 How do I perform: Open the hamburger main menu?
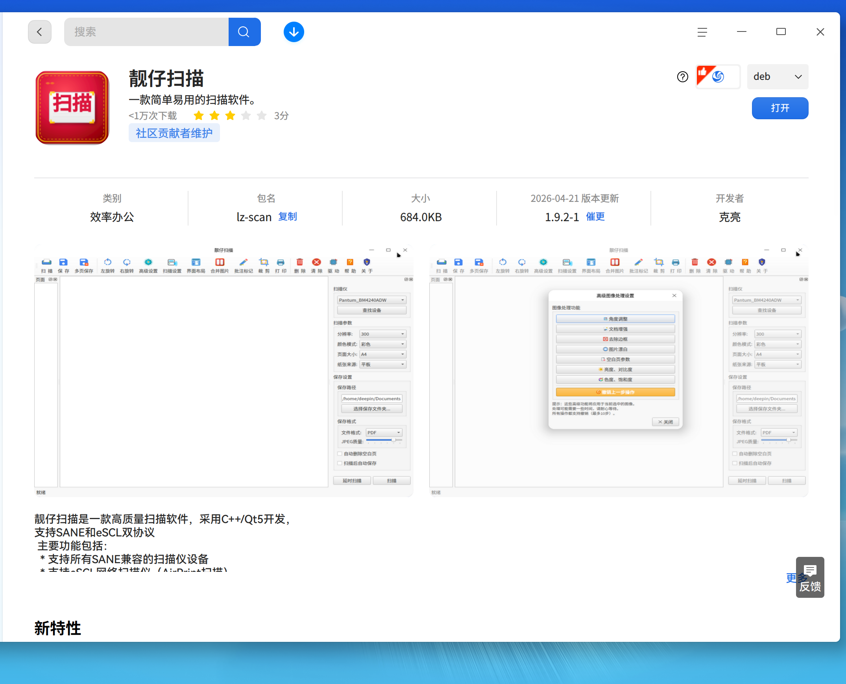[x=702, y=32]
